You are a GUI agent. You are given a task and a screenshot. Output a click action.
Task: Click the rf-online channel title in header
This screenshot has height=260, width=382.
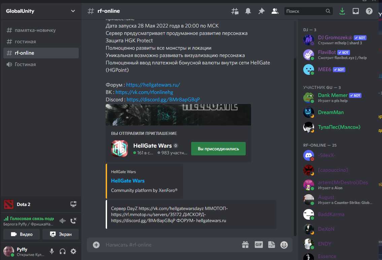pos(109,11)
